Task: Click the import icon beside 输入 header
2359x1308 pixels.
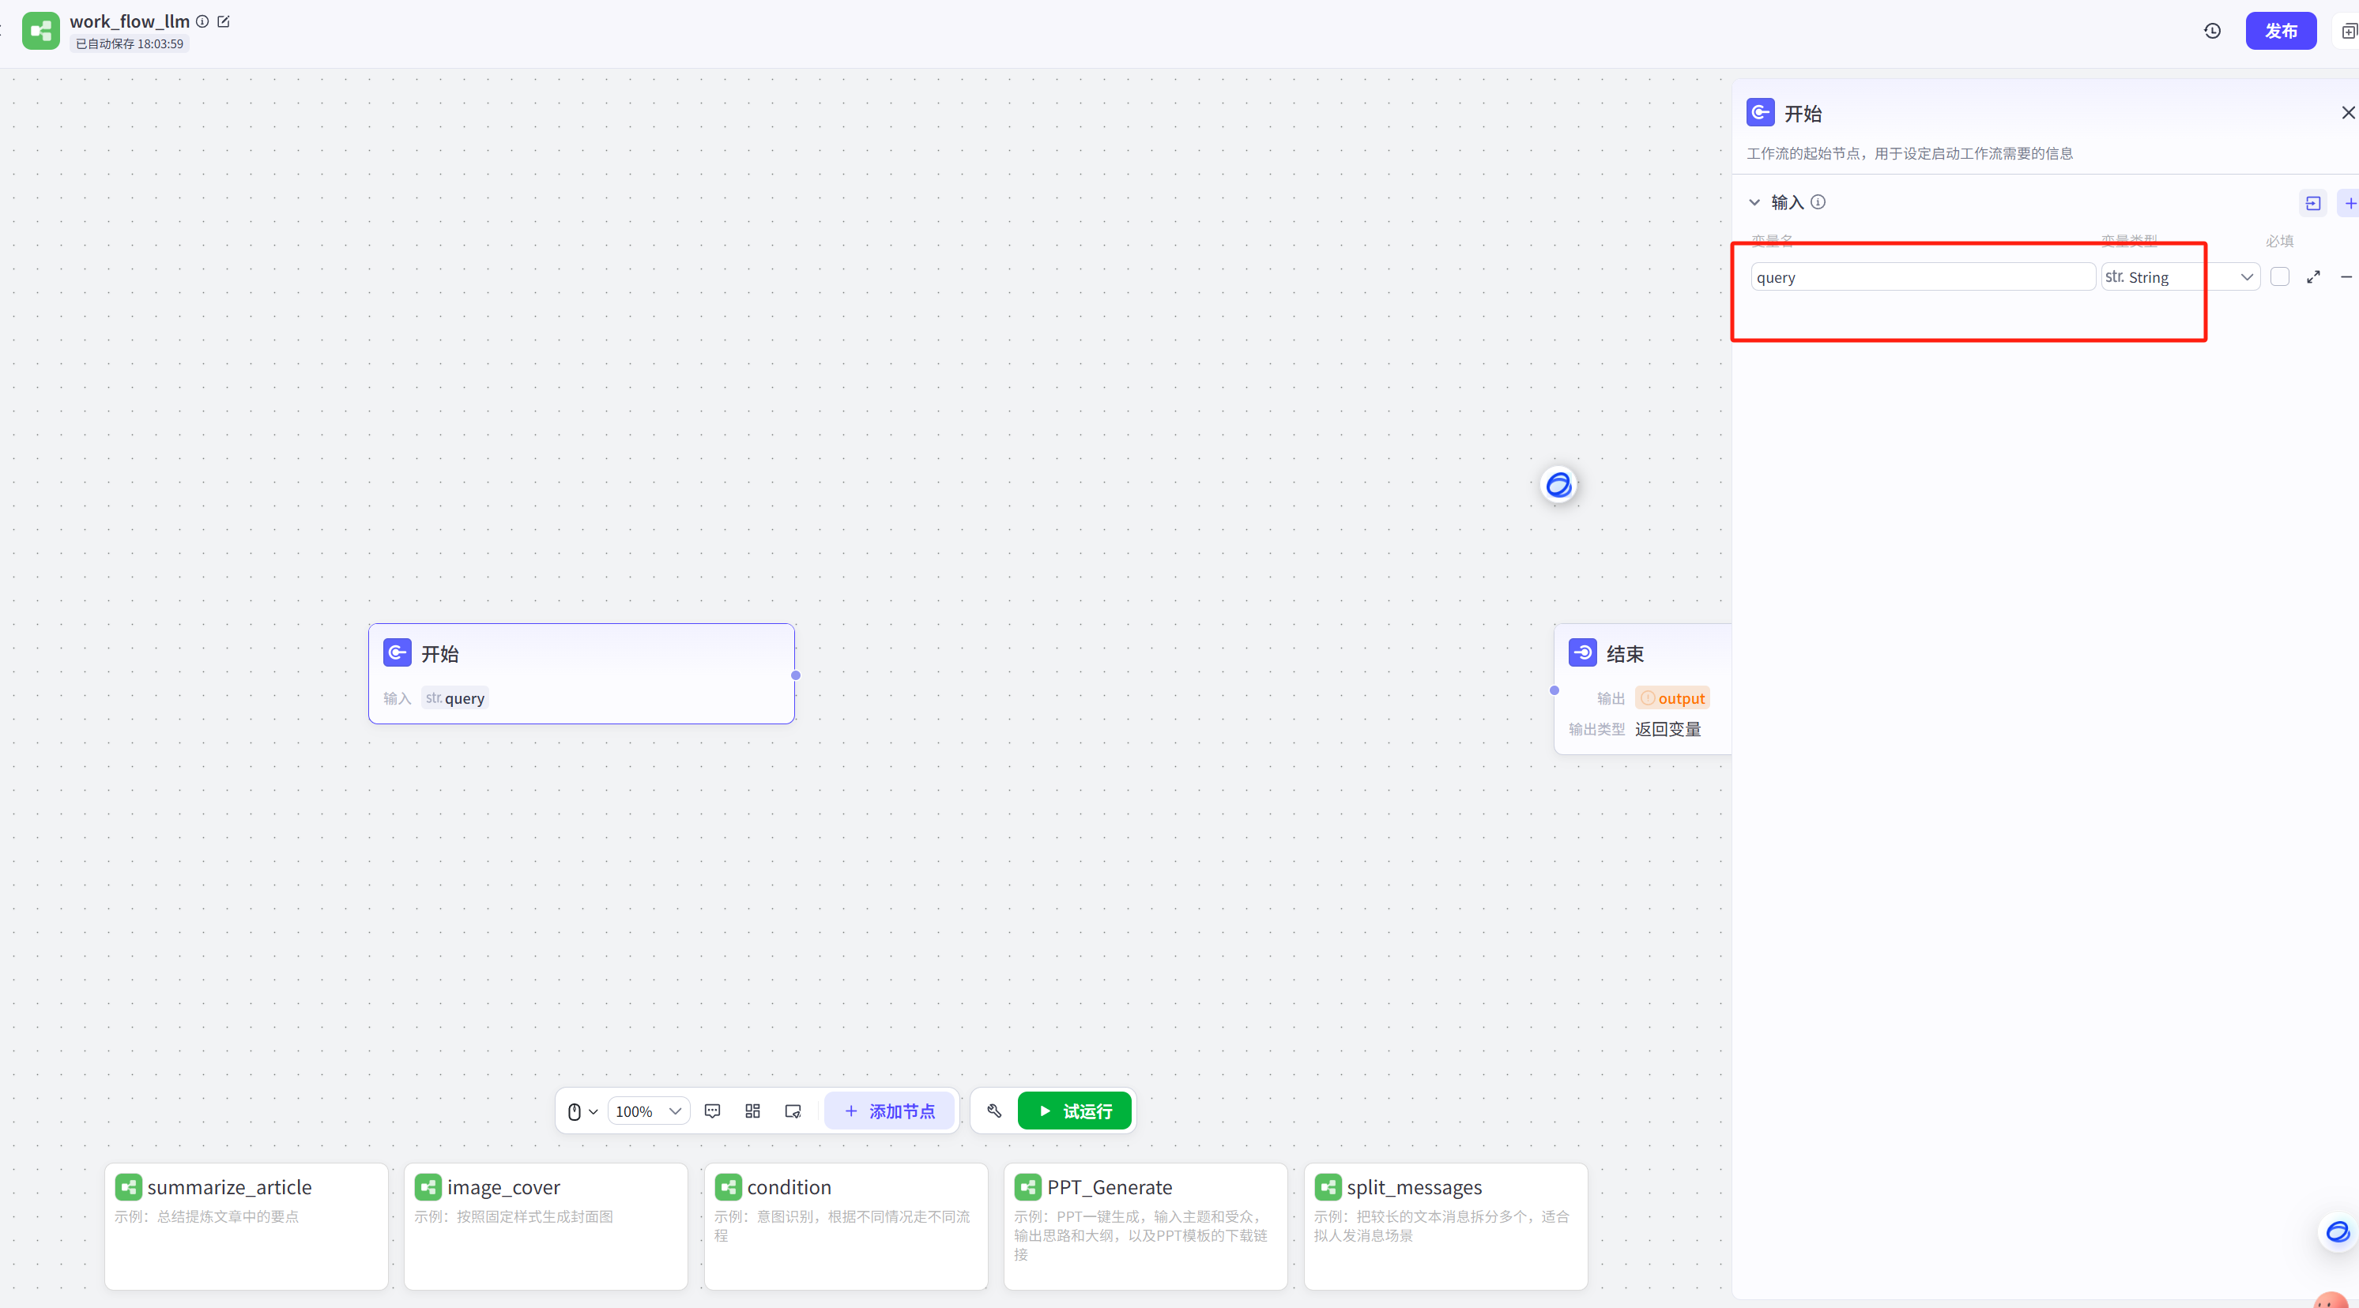Action: tap(2313, 203)
